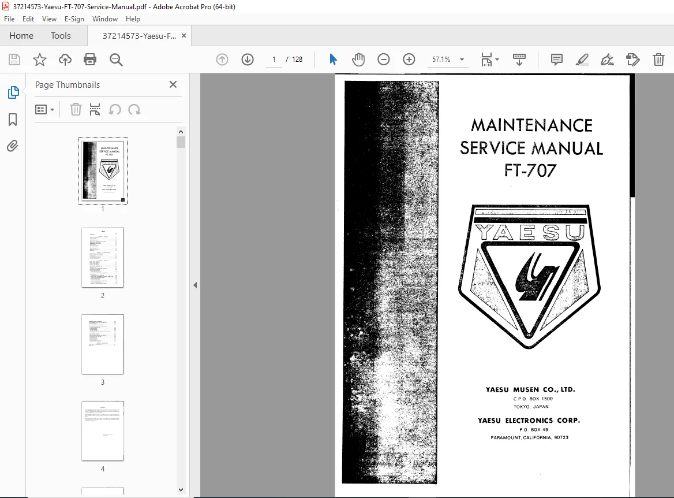Print the document with printer icon

click(90, 60)
